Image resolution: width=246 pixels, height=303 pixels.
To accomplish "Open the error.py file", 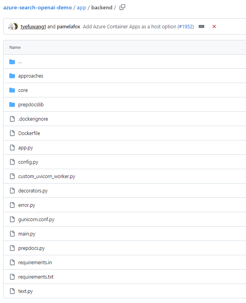I will click(x=27, y=205).
